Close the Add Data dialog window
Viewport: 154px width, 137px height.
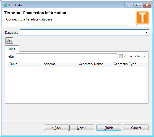(x=147, y=5)
